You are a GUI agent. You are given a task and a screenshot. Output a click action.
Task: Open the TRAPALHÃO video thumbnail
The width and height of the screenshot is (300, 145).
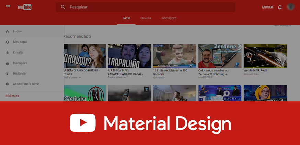(x=129, y=56)
